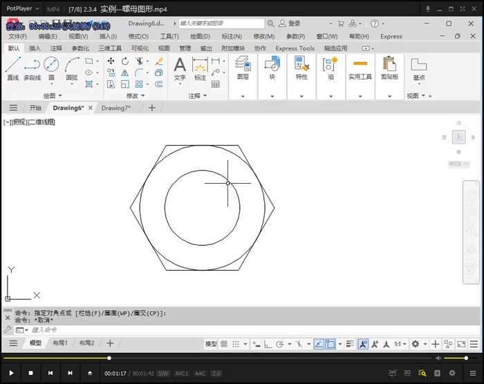Open the 特性 (Properties) panel button

[x=301, y=77]
